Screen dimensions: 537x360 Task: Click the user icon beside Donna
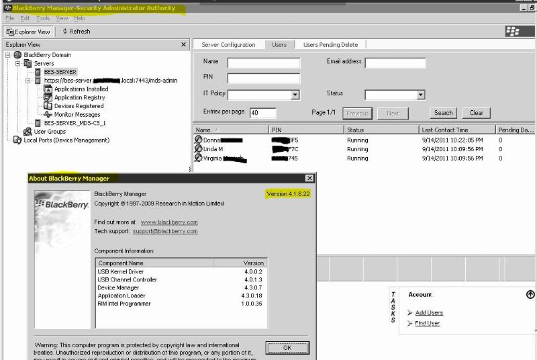(x=198, y=140)
